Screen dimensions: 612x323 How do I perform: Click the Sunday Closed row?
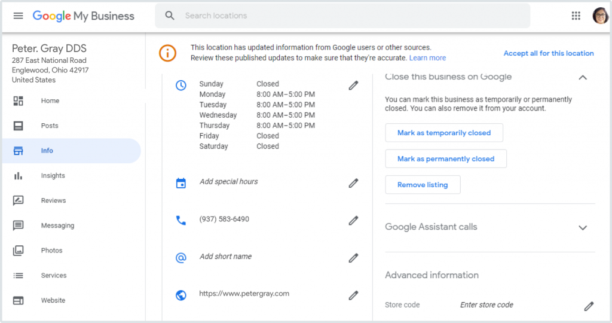click(x=239, y=84)
